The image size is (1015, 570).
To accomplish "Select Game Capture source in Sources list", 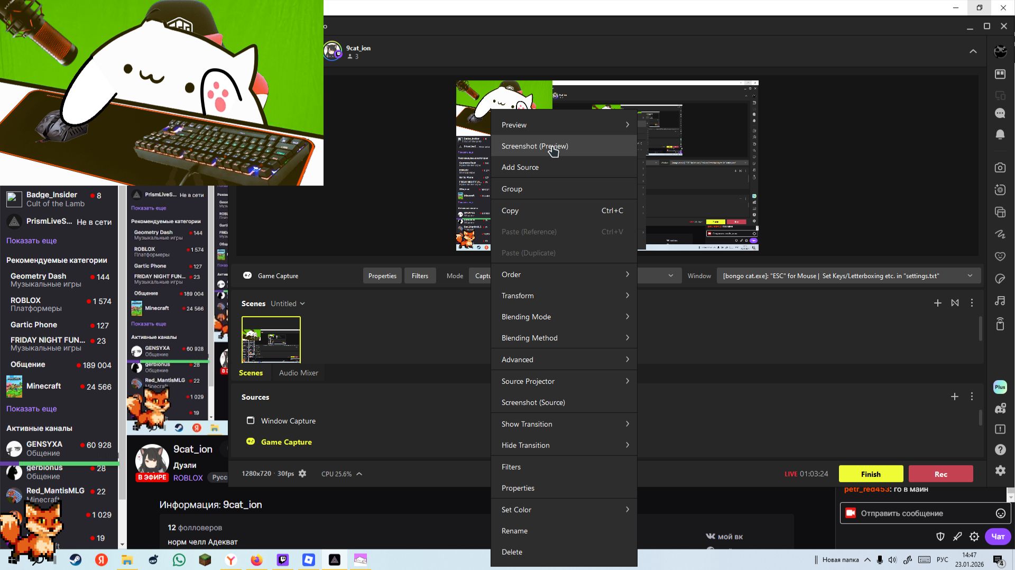I will 287,442.
